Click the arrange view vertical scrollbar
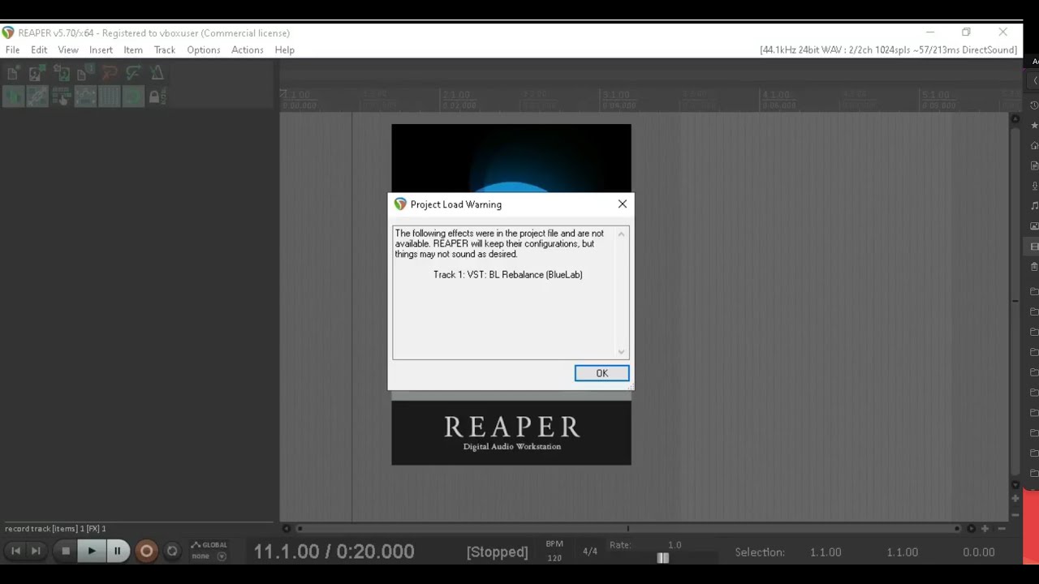 point(1015,300)
